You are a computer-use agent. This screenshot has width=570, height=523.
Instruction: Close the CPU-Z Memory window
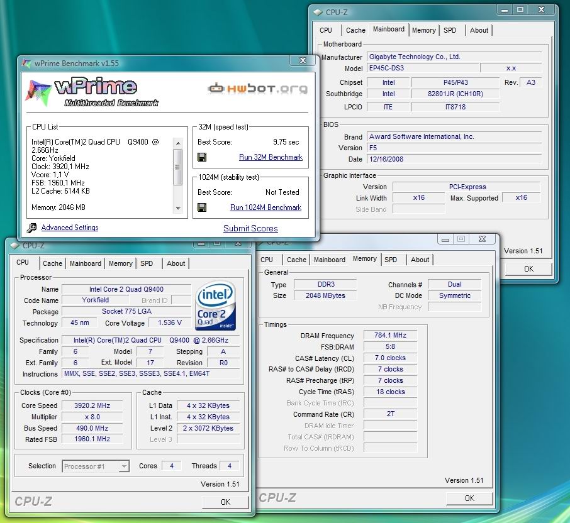[482, 239]
